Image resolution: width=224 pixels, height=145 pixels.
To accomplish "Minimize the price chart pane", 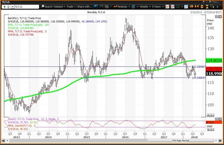I will pos(217,17).
